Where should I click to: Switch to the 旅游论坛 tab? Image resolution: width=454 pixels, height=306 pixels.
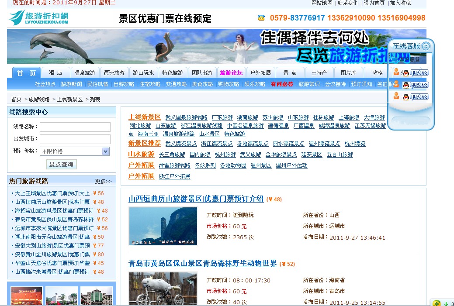tap(231, 72)
